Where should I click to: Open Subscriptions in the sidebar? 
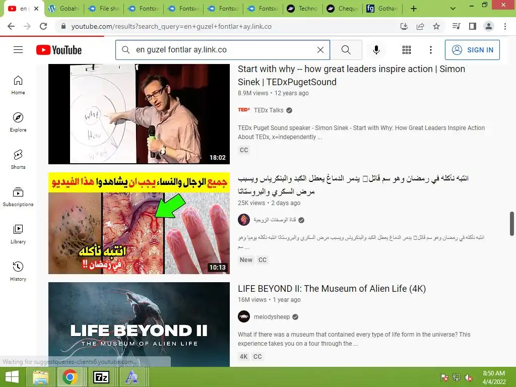pos(18,197)
